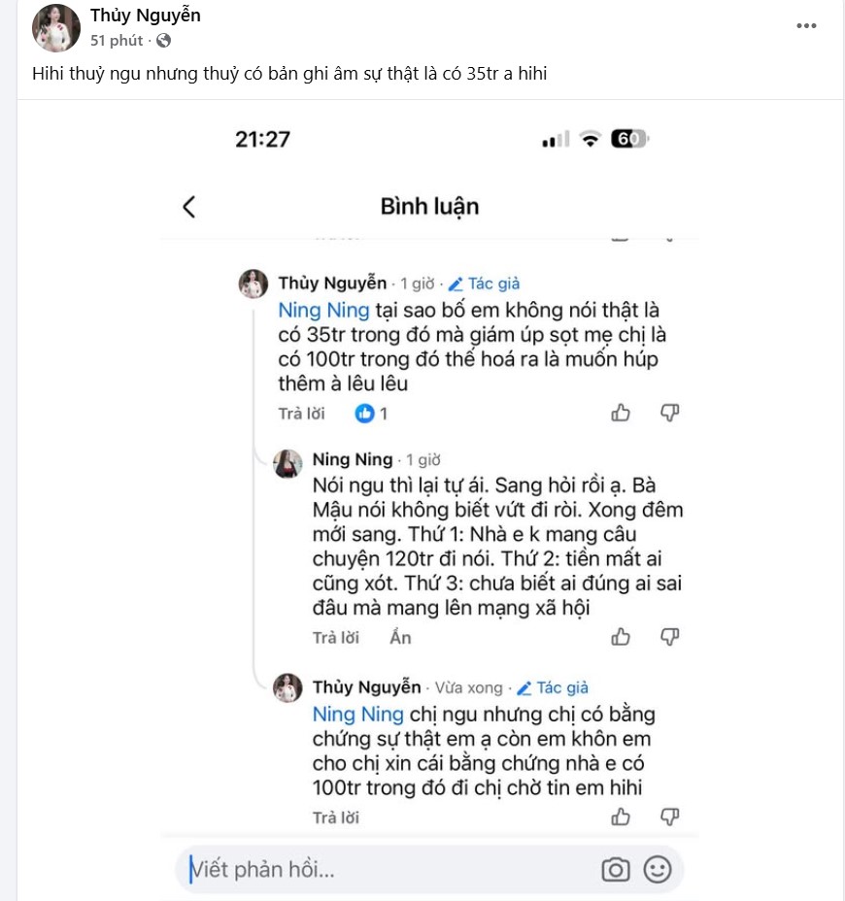Viewport: 845px width, 901px height.
Task: Click the blue like reaction count badge
Action: 371,414
